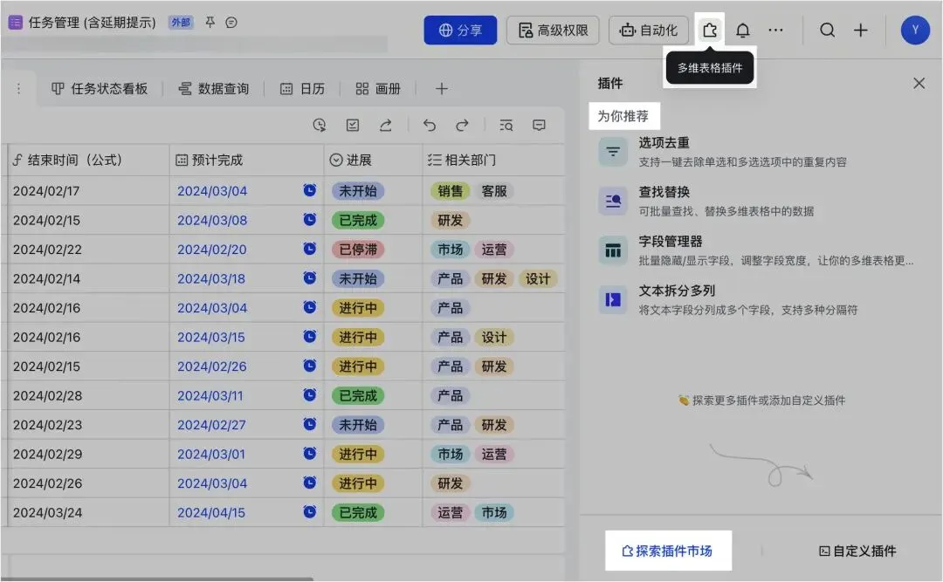The image size is (943, 582).
Task: Open the comments panel toolbar icon
Action: [539, 125]
